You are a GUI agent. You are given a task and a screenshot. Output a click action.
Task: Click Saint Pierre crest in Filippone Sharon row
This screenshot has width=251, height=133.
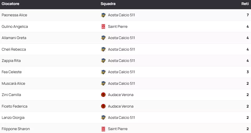(x=103, y=129)
